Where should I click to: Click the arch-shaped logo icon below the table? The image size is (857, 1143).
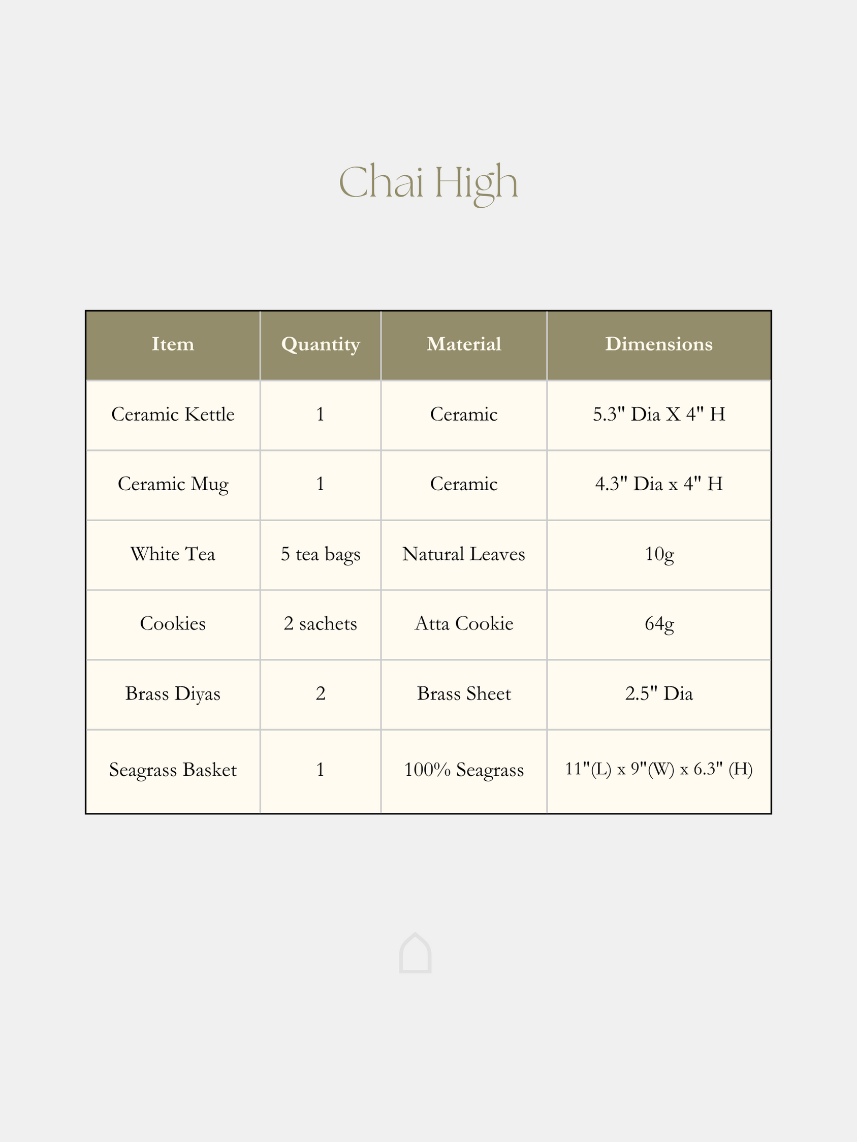click(x=415, y=954)
